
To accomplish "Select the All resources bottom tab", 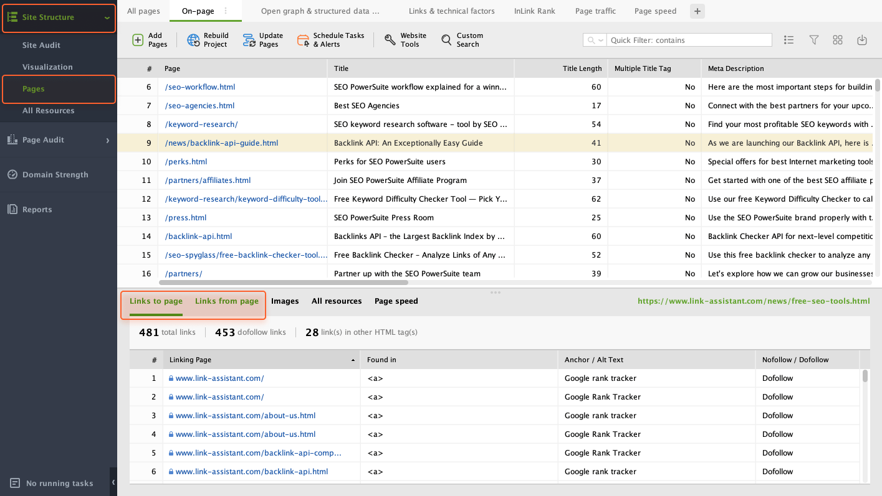I will pos(337,301).
